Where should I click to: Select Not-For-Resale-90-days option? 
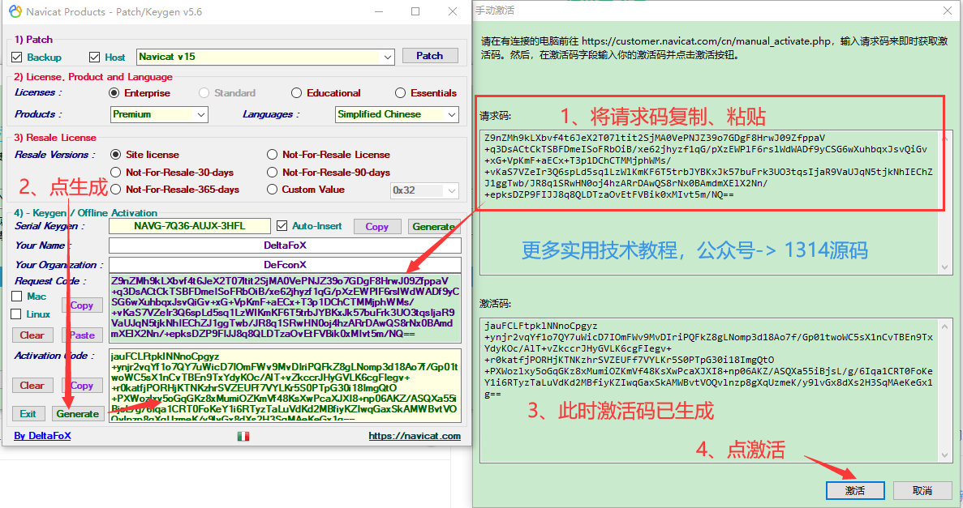point(272,173)
